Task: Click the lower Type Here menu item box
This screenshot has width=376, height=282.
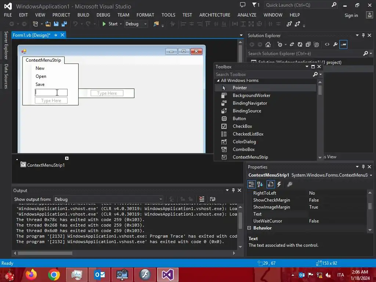Action: [51, 101]
